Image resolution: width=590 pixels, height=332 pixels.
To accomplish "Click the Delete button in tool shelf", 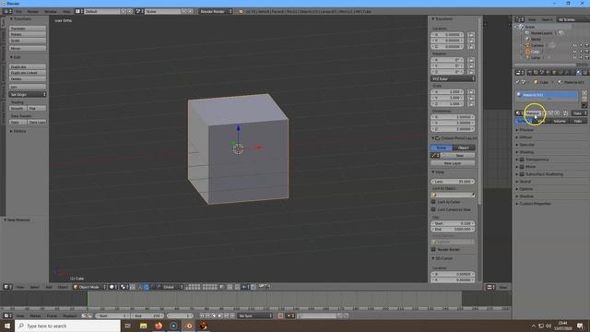I will click(28, 79).
